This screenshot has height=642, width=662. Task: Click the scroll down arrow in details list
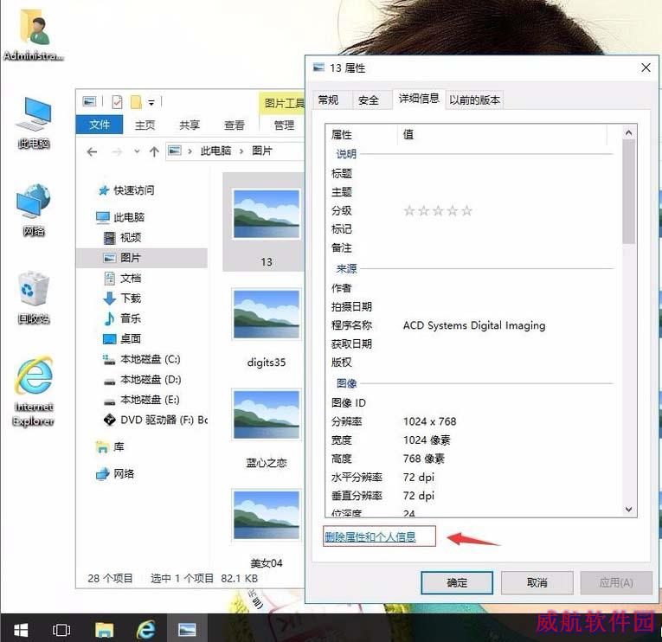pyautogui.click(x=628, y=510)
